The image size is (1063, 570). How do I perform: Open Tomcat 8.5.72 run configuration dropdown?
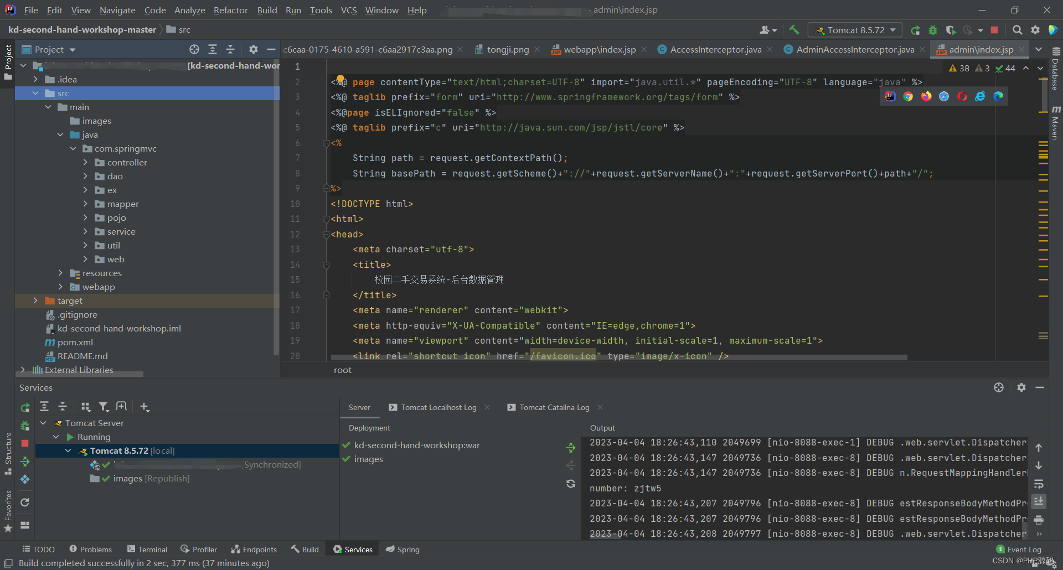pyautogui.click(x=855, y=30)
